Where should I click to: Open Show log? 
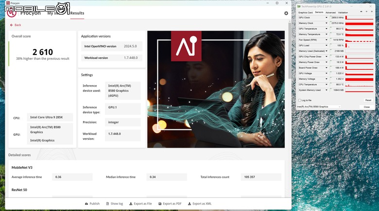click(x=114, y=204)
